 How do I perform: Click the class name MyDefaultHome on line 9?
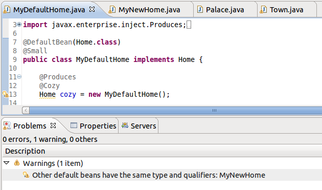point(102,59)
